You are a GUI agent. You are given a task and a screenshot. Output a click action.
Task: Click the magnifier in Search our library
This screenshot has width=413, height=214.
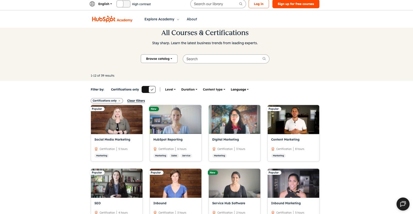(x=241, y=4)
